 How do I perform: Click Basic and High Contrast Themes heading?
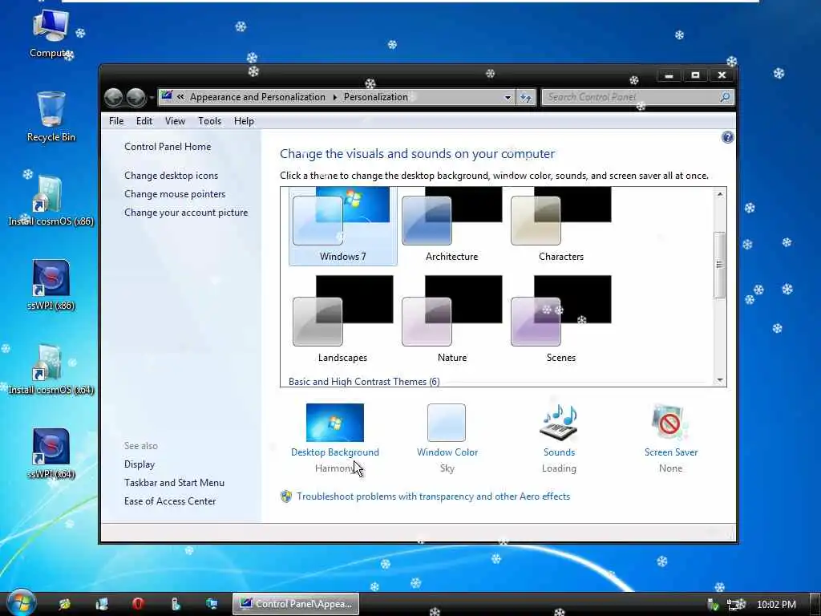pos(364,381)
